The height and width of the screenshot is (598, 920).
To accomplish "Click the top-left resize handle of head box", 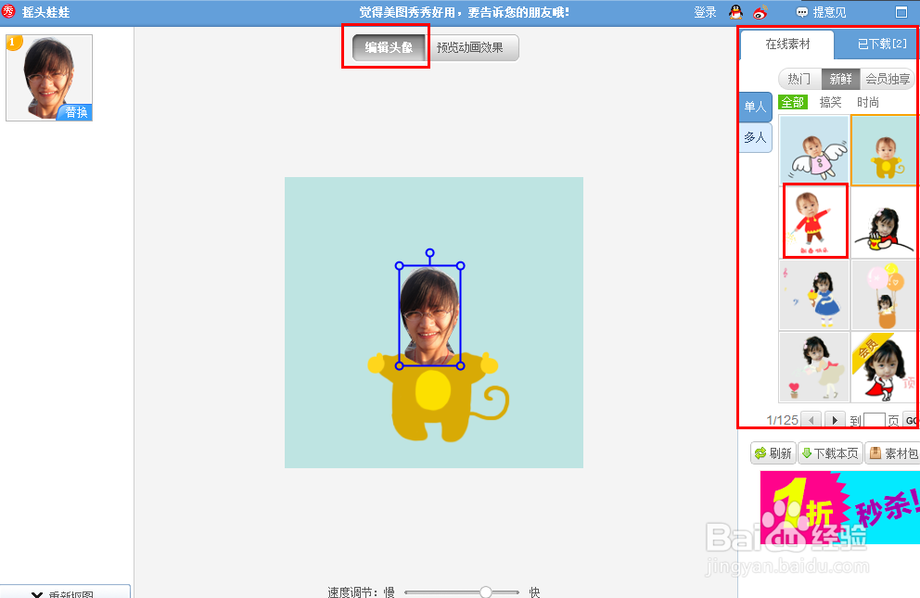I will [400, 265].
